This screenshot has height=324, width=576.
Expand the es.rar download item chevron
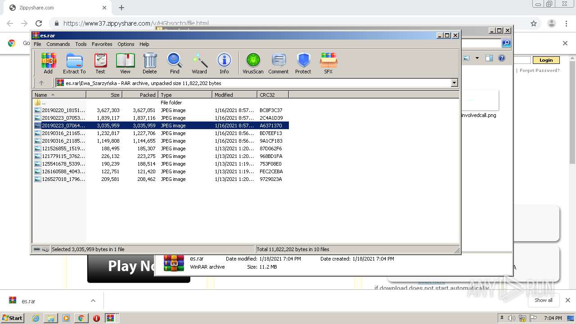pos(93,301)
